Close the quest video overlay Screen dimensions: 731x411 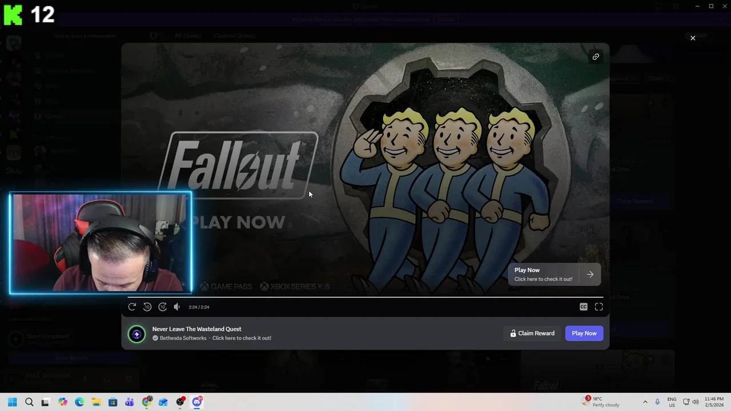coord(693,38)
